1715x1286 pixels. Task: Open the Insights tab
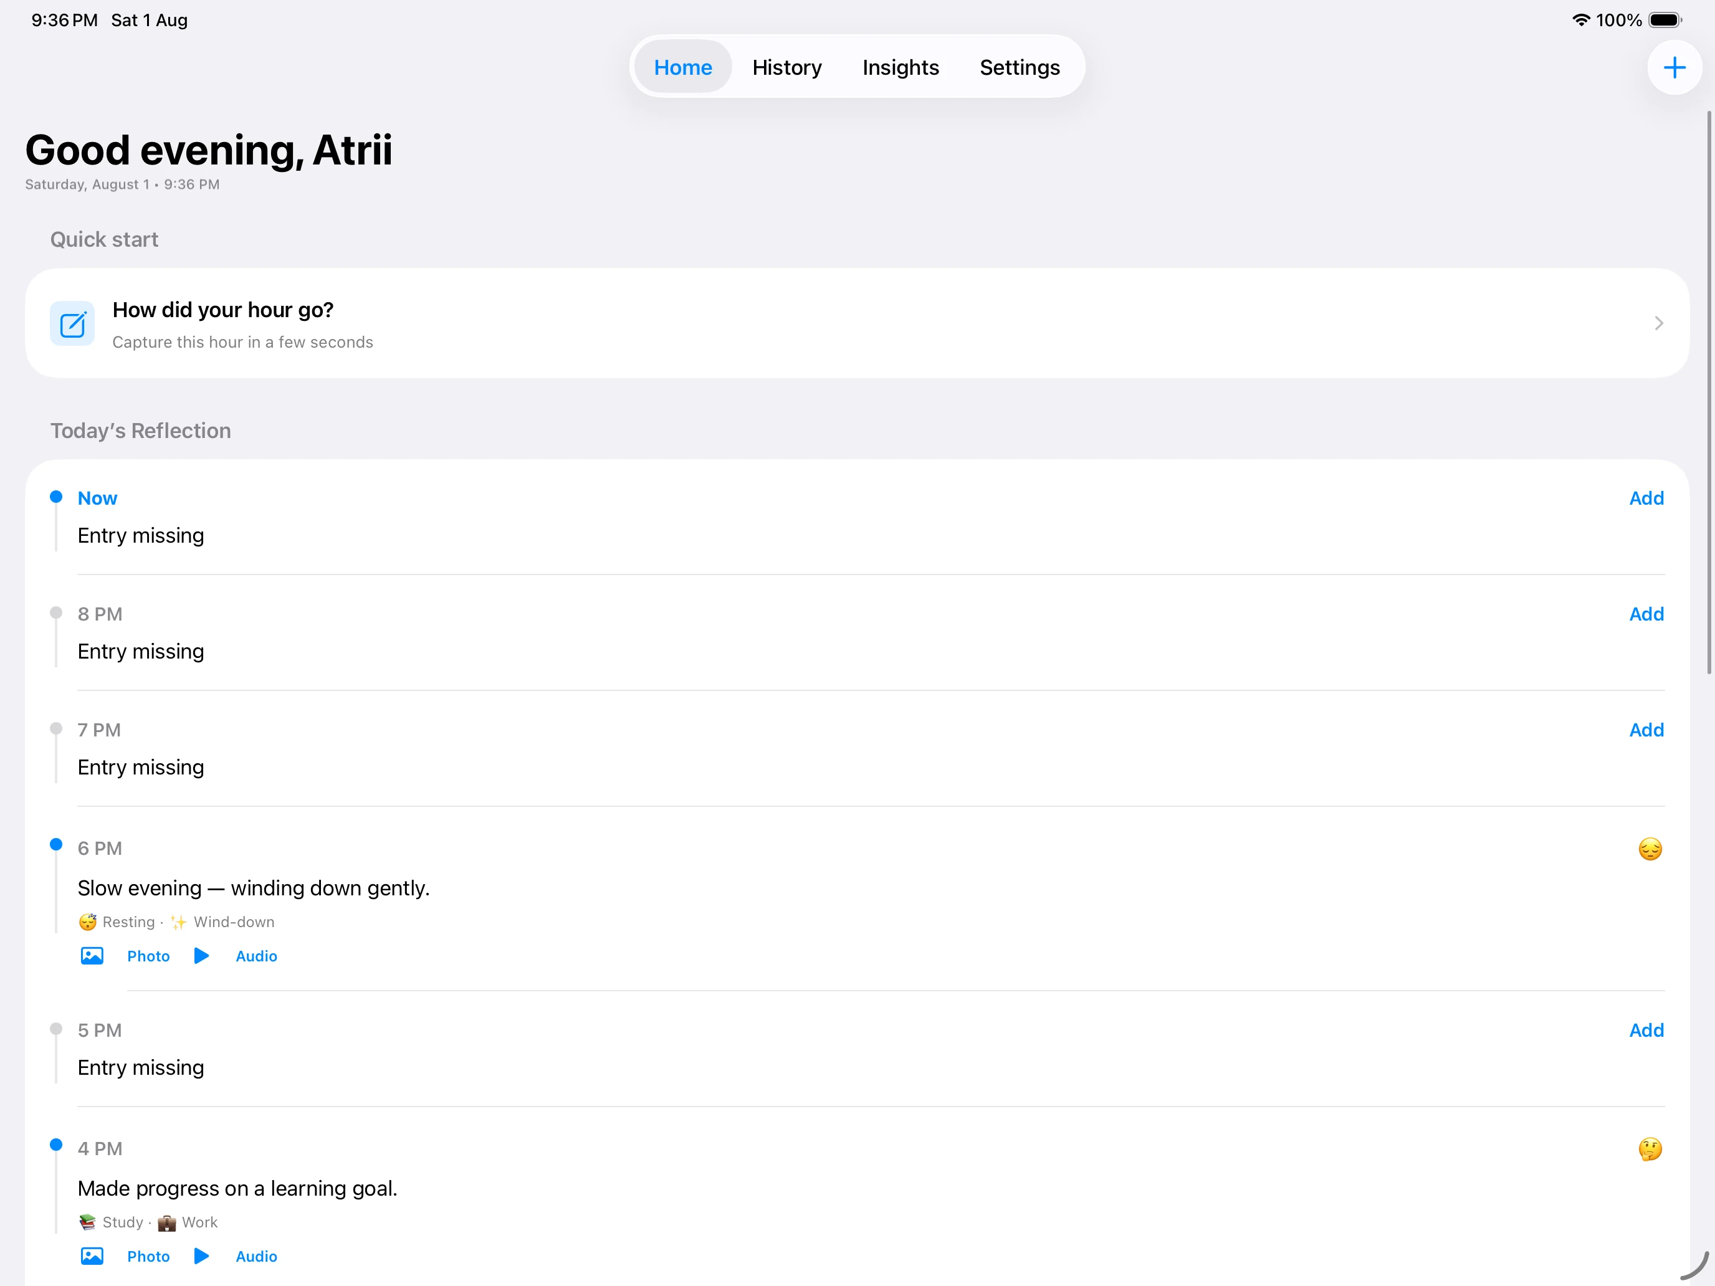(x=900, y=67)
